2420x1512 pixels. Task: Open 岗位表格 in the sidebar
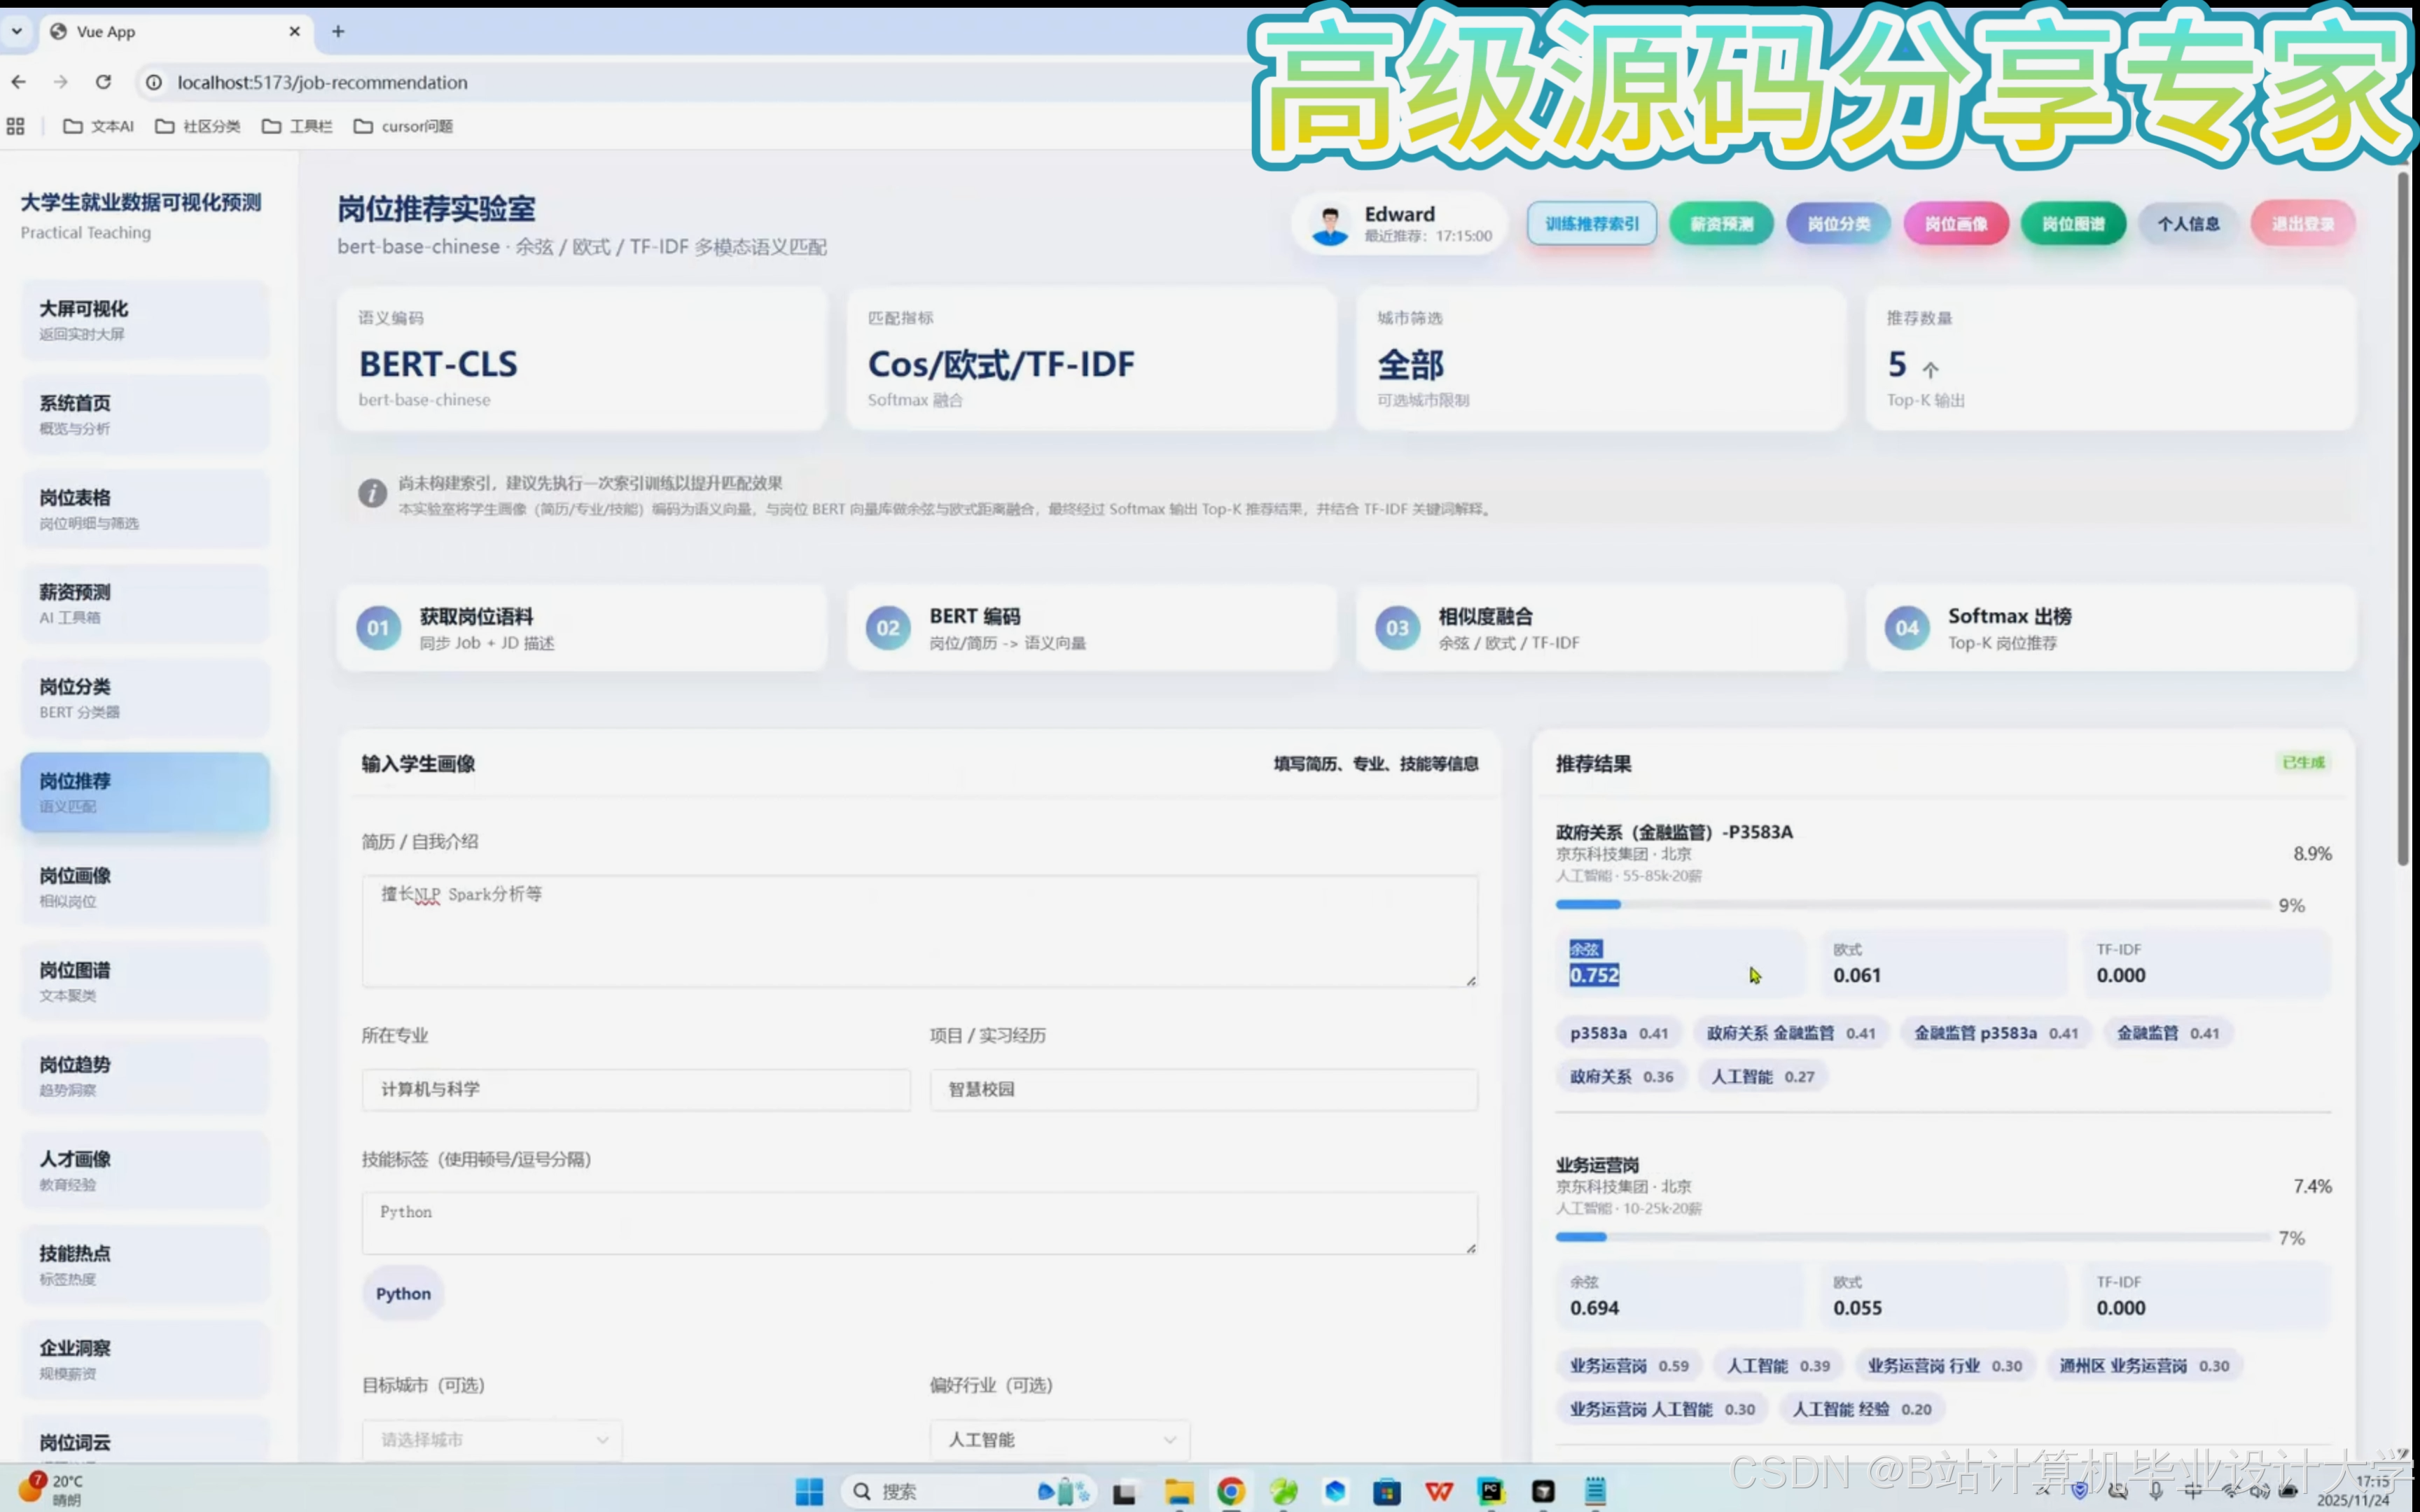point(145,508)
